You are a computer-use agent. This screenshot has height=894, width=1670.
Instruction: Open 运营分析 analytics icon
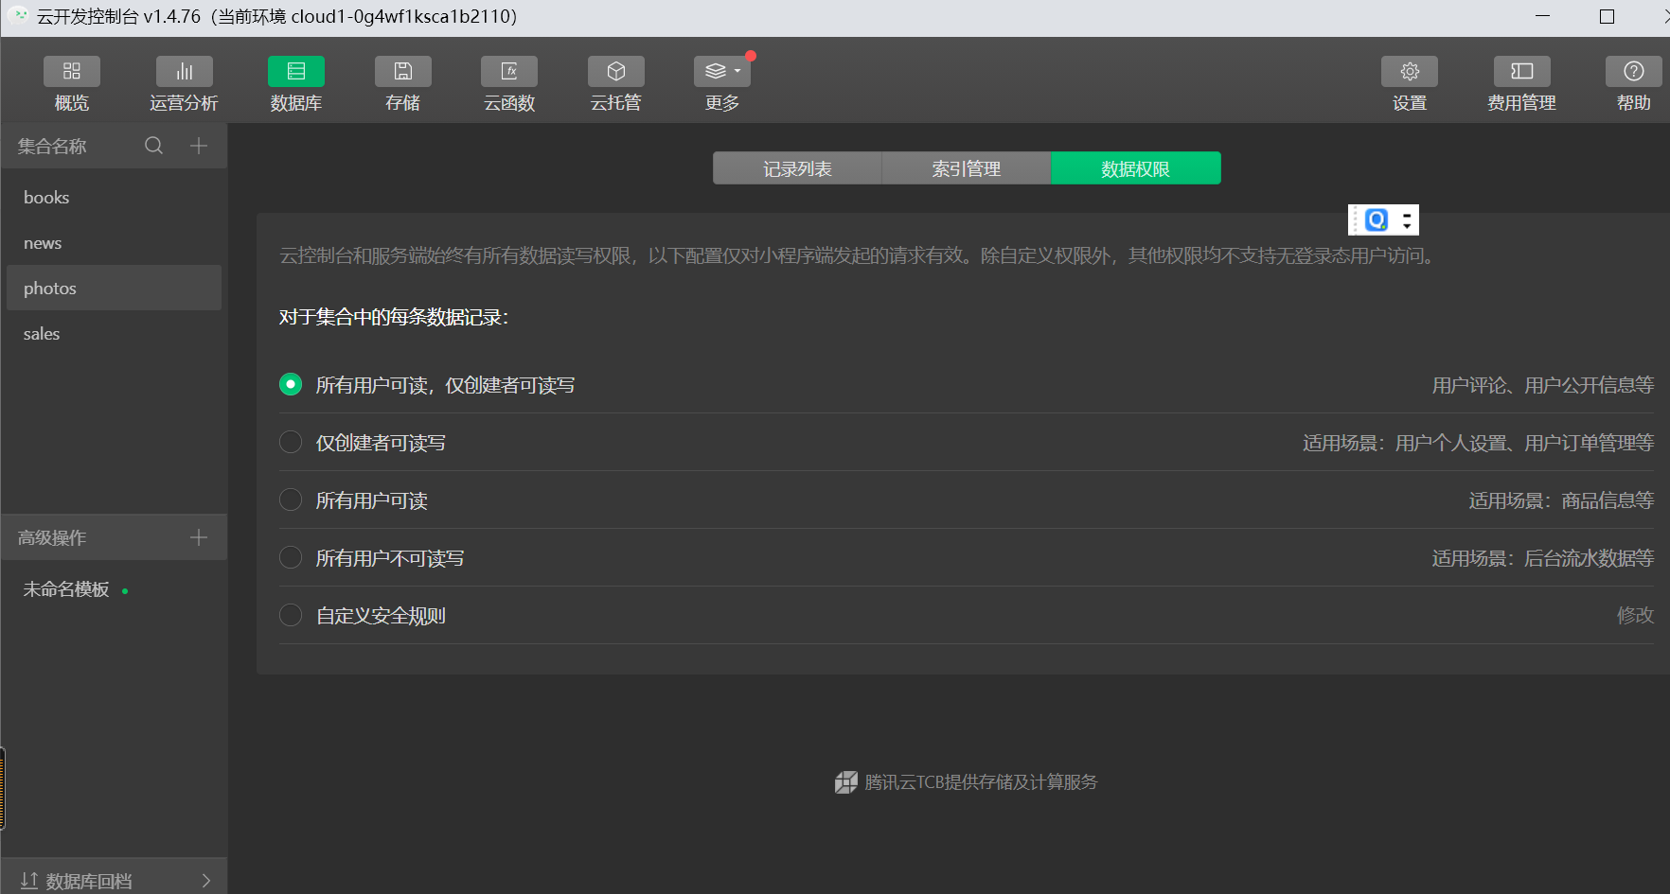point(184,72)
